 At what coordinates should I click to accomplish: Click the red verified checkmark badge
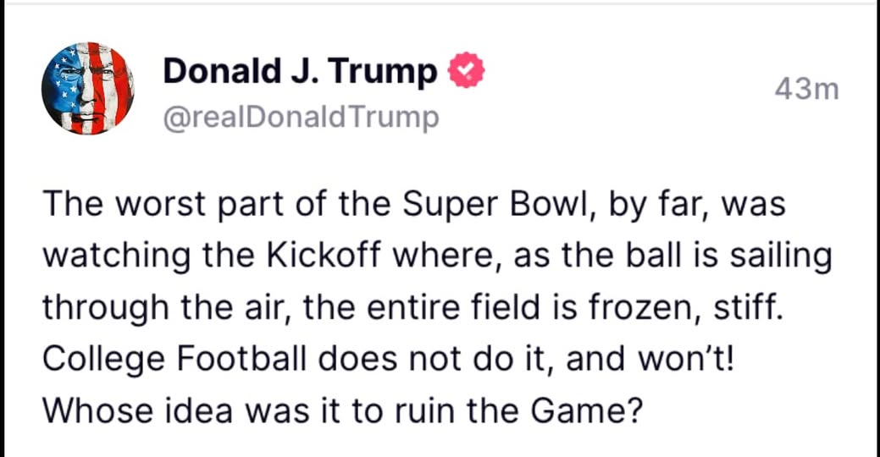coord(464,72)
